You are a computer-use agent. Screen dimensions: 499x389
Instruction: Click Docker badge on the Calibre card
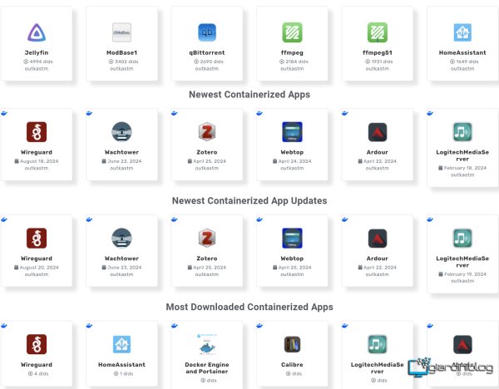[x=259, y=326]
